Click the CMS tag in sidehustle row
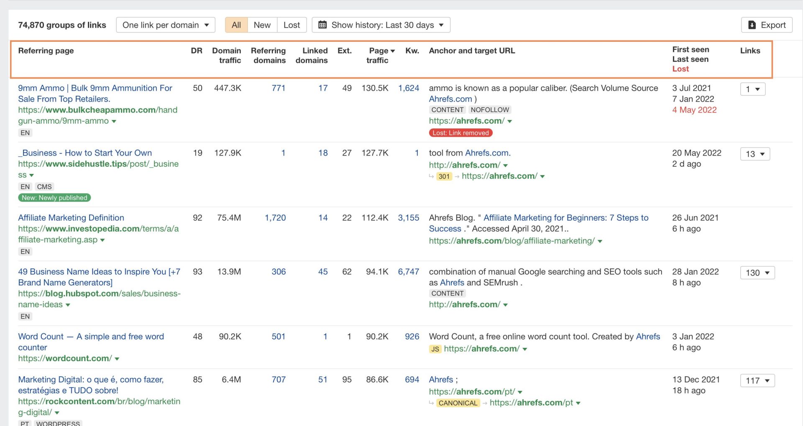 [x=44, y=187]
